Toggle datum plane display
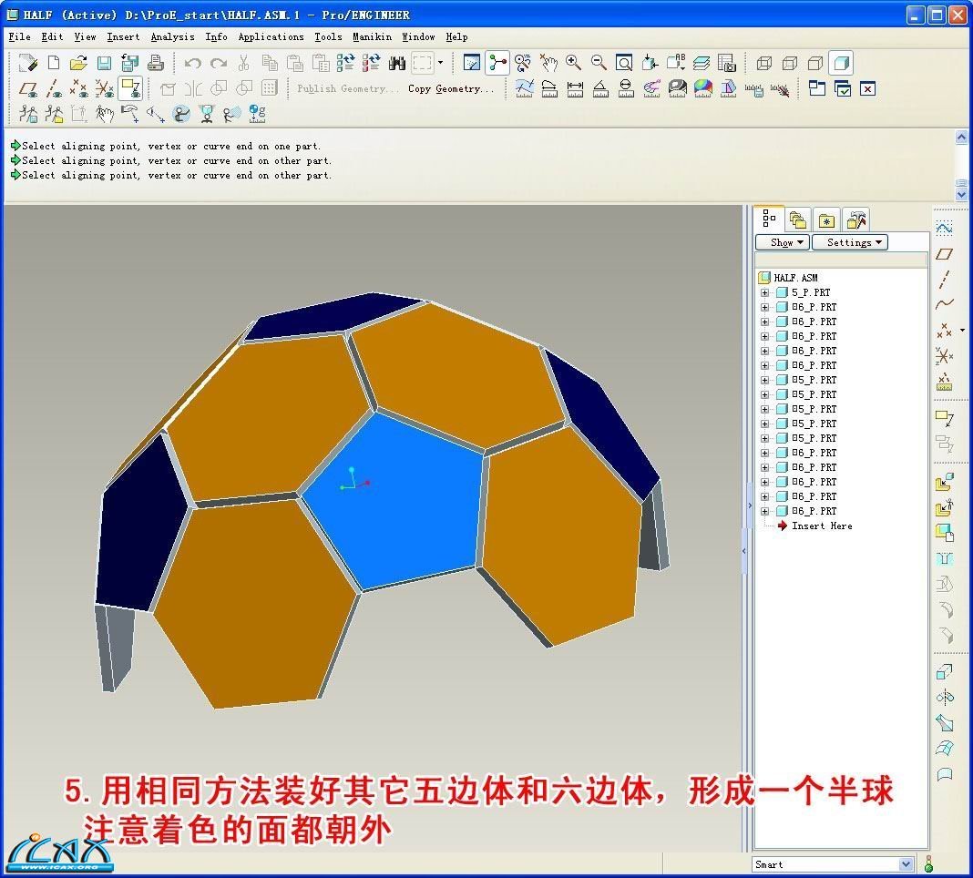Viewport: 973px width, 878px height. click(28, 88)
